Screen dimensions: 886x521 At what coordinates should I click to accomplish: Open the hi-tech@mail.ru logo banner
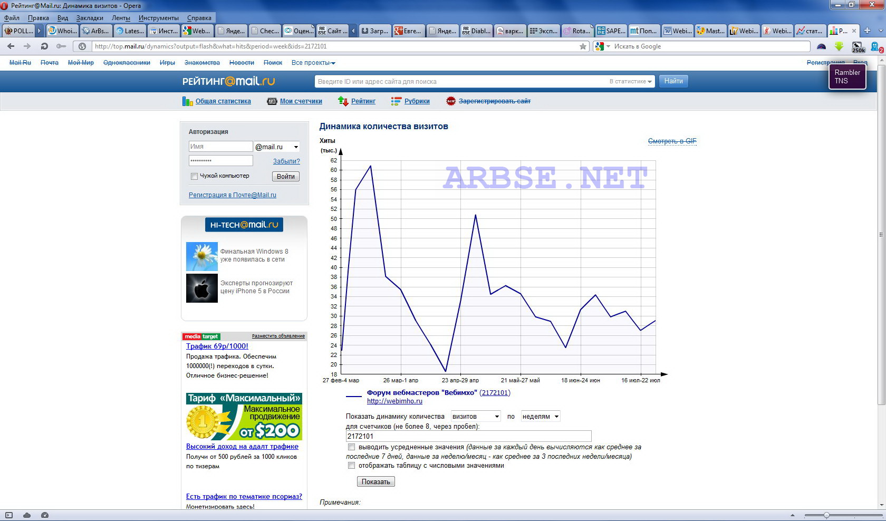pyautogui.click(x=244, y=225)
